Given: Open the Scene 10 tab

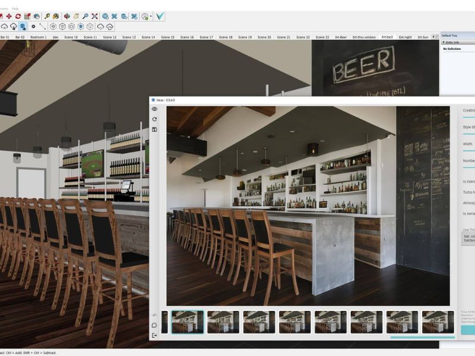Looking at the screenshot, I should tap(71, 37).
